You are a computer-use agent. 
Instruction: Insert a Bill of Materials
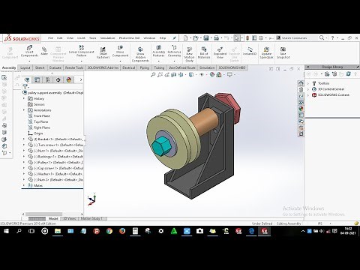click(204, 52)
